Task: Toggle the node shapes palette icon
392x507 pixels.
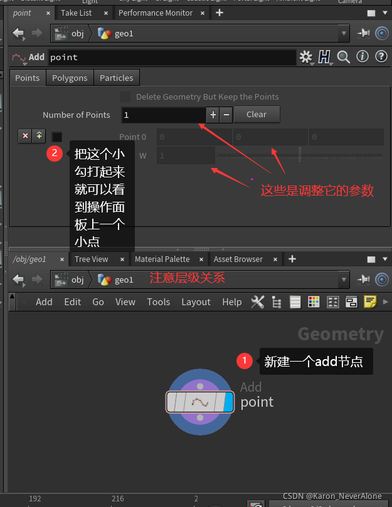Action: click(333, 302)
